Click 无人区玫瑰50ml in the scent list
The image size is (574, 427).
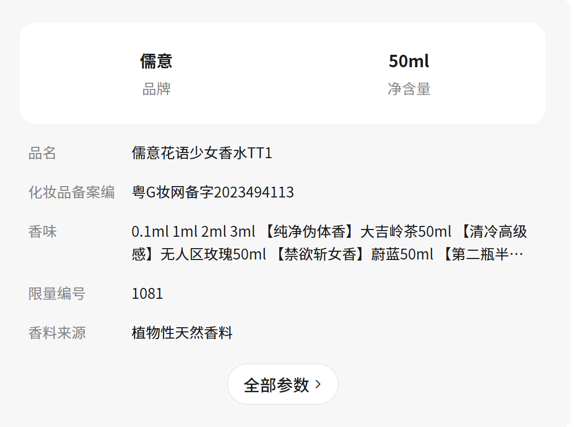pyautogui.click(x=213, y=254)
